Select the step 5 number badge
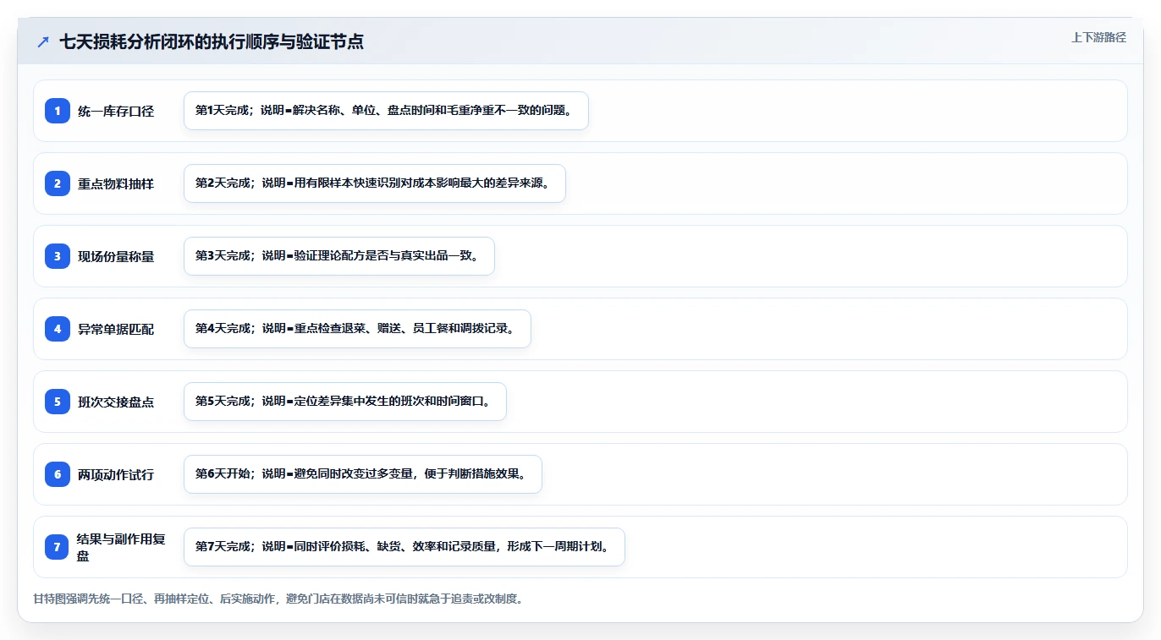 58,402
